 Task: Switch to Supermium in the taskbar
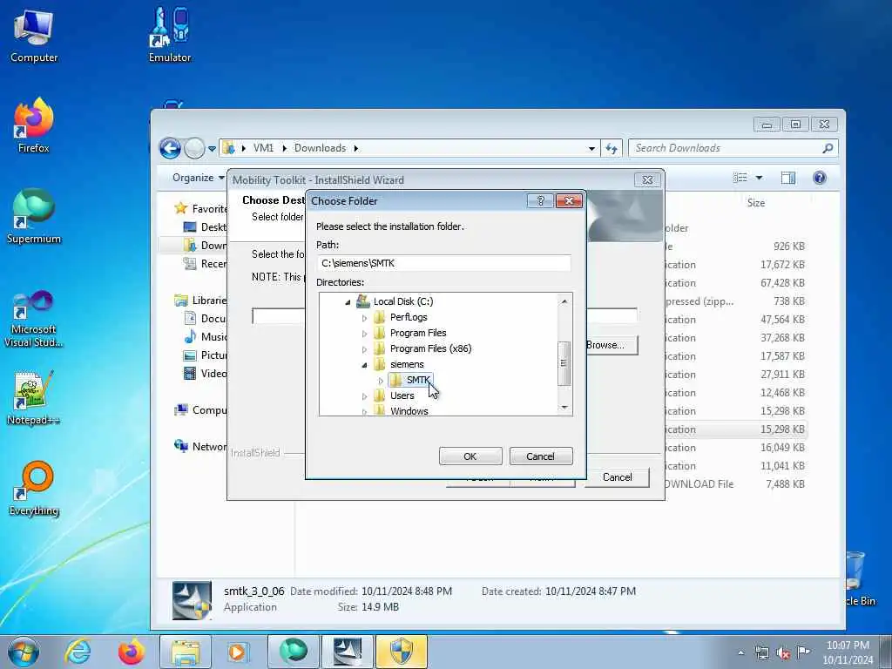(293, 652)
